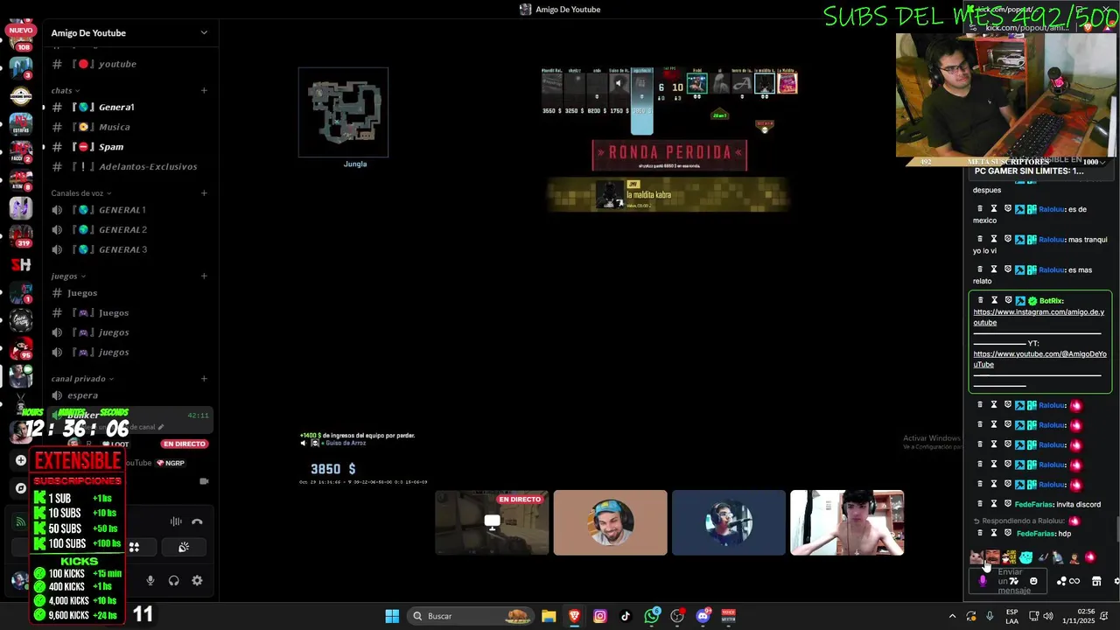Show hidden tray icons chevron
Image resolution: width=1120 pixels, height=630 pixels.
953,616
